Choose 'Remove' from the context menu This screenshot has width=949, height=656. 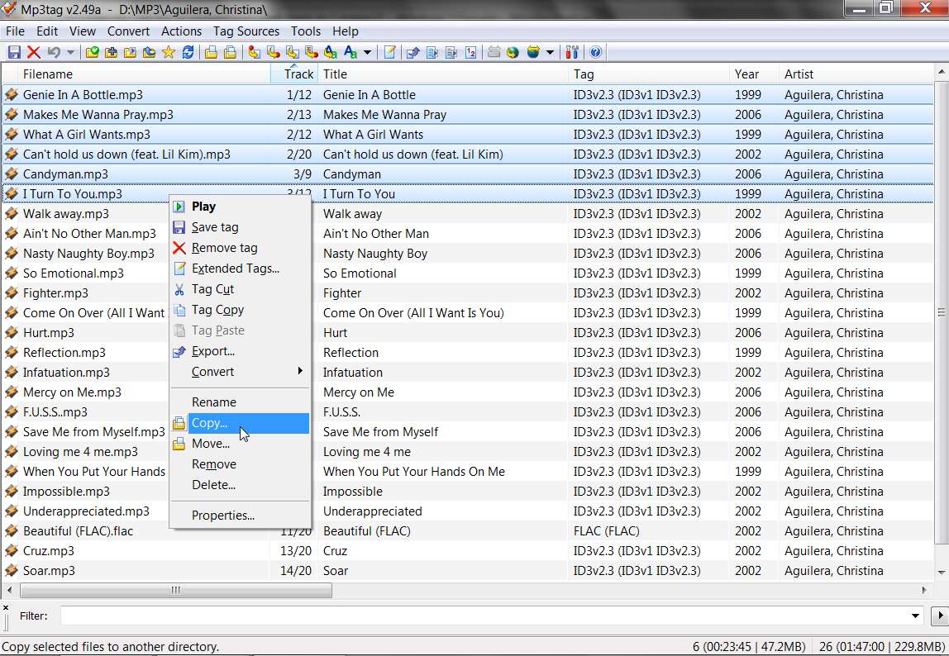241,464
